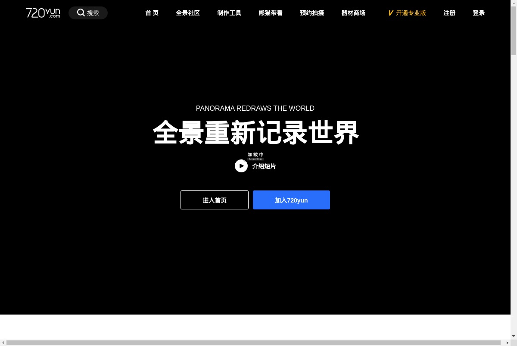This screenshot has width=517, height=346.
Task: Open the 注册 sign-up link
Action: [449, 13]
